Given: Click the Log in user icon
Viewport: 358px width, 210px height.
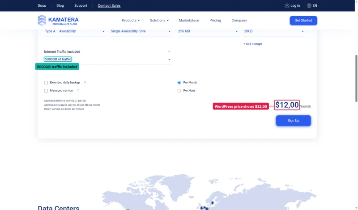Looking at the screenshot, I should pyautogui.click(x=287, y=6).
